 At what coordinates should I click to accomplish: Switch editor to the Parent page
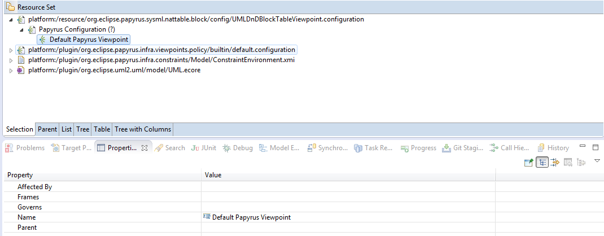pyautogui.click(x=47, y=129)
